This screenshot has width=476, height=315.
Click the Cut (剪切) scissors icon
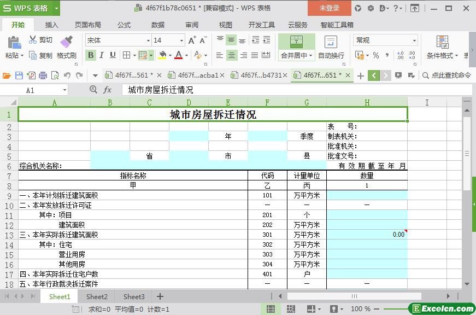pyautogui.click(x=33, y=40)
